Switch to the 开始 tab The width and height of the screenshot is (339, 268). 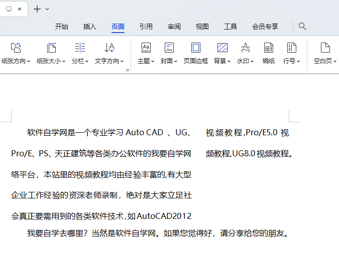pyautogui.click(x=62, y=27)
